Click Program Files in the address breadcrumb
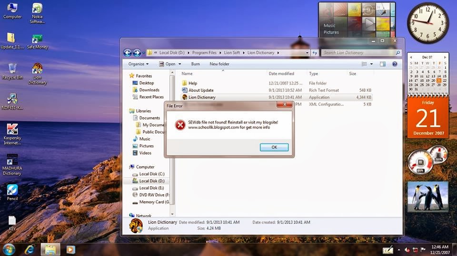The height and width of the screenshot is (256, 457). pyautogui.click(x=204, y=53)
